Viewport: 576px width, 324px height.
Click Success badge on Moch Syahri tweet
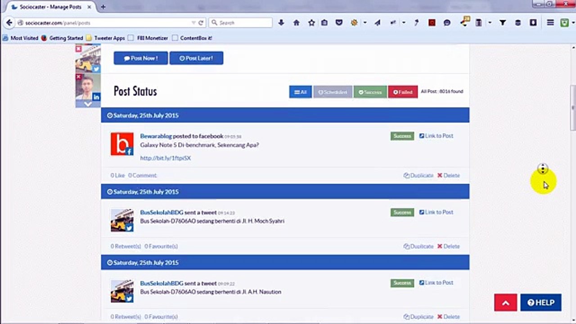pos(402,212)
